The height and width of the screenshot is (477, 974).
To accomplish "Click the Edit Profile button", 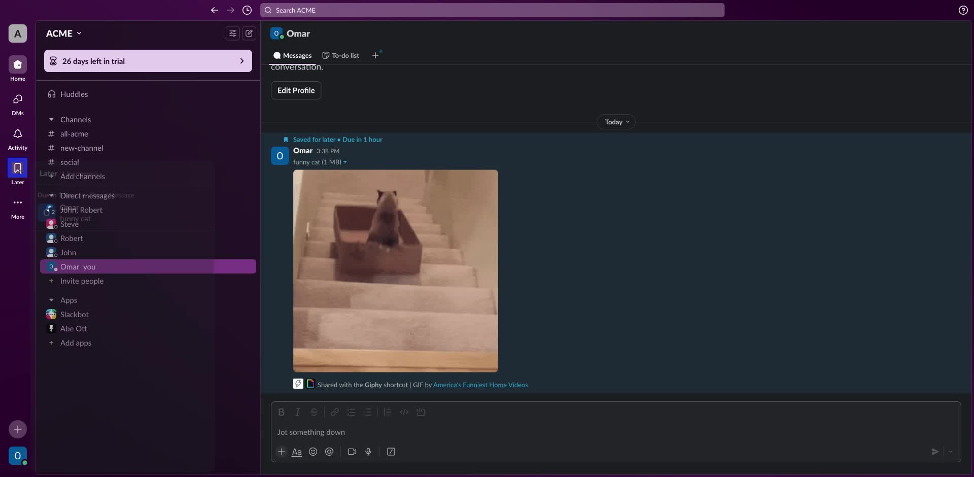I will point(296,90).
